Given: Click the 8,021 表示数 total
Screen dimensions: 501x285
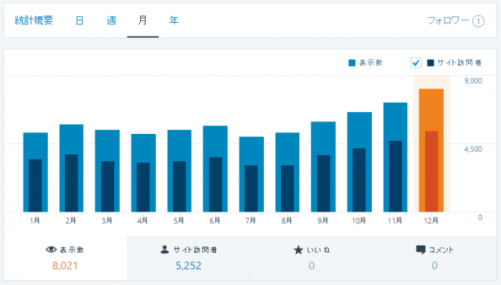Looking at the screenshot, I should [65, 266].
